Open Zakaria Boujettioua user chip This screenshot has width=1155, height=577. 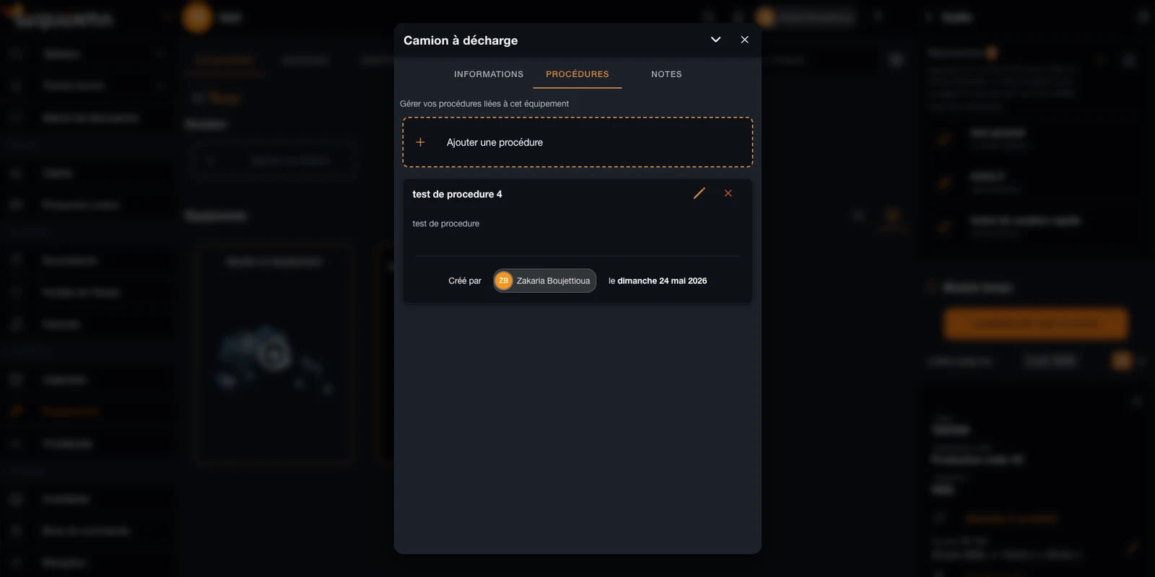tap(545, 281)
